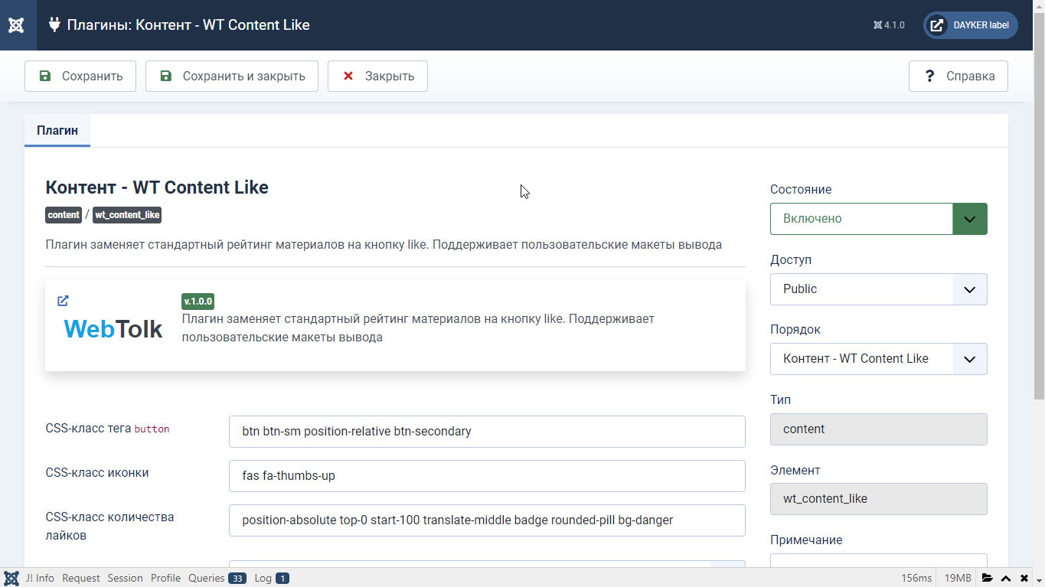
Task: Click the external link icon above WebTolk logo
Action: click(x=63, y=301)
